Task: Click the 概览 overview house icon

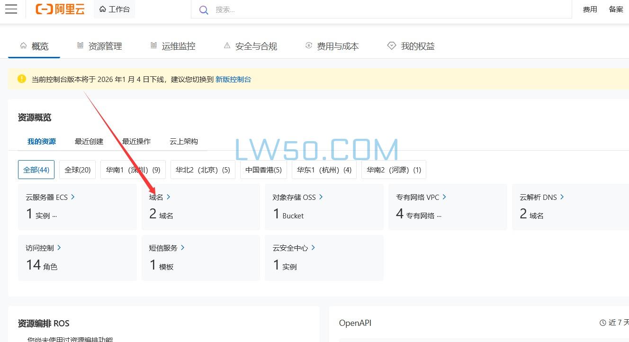Action: point(23,45)
